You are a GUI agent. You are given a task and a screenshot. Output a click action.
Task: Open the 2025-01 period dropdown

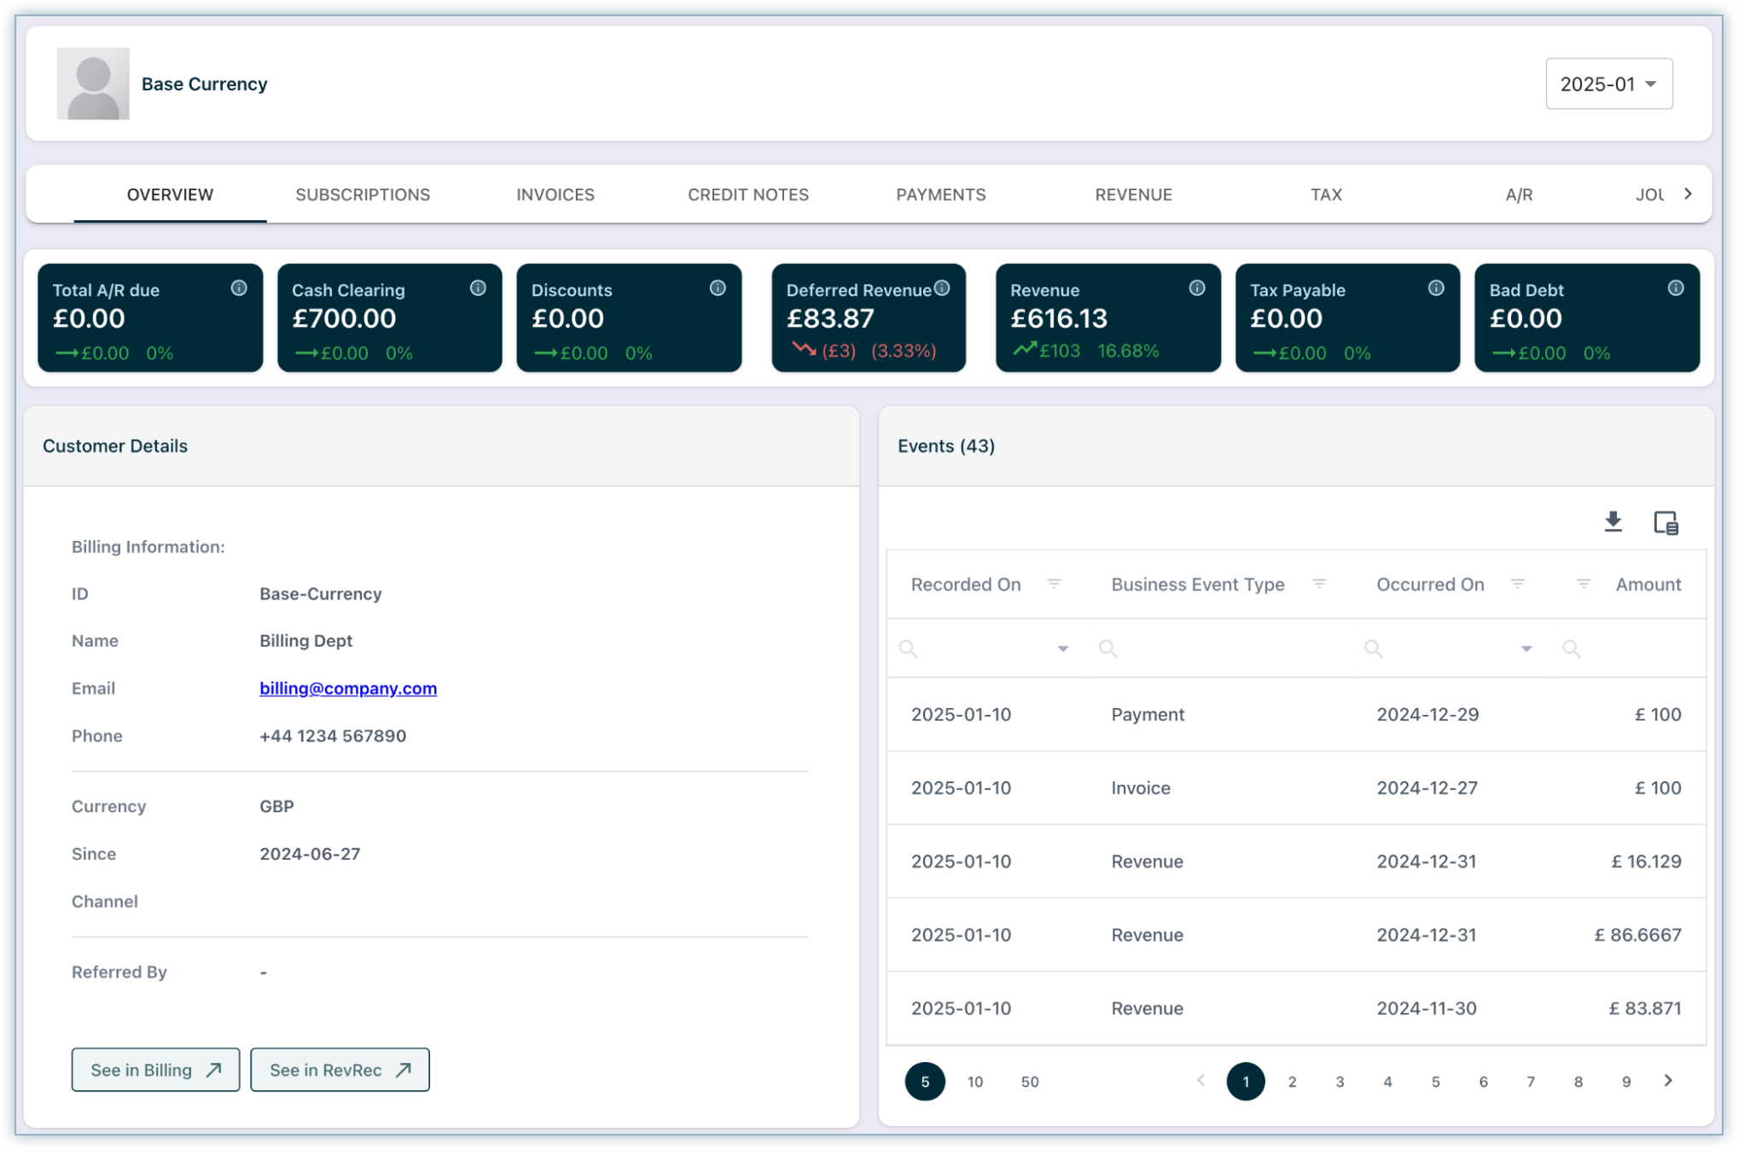tap(1608, 84)
